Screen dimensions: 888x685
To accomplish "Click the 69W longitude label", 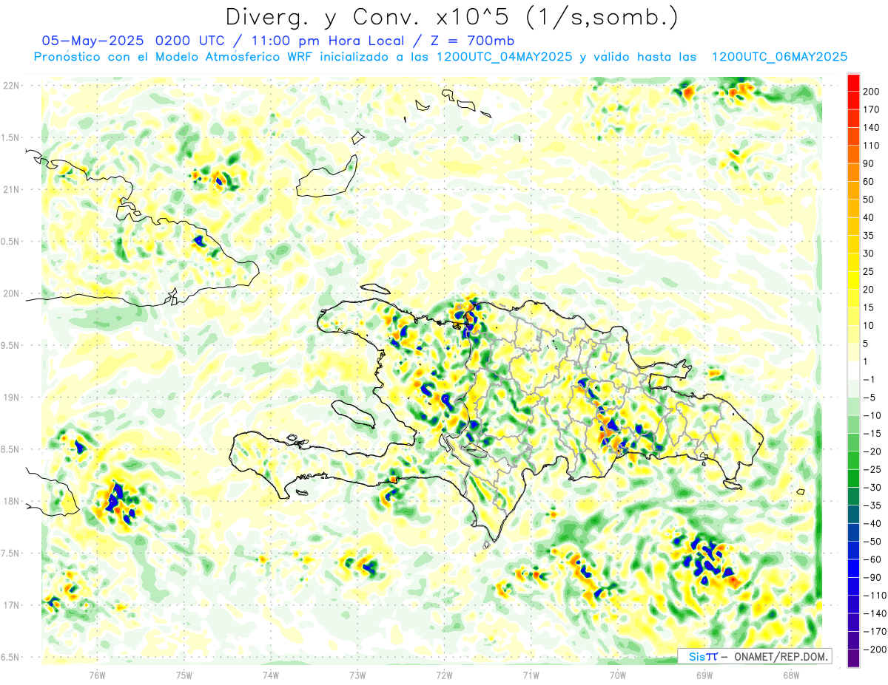I will [704, 675].
